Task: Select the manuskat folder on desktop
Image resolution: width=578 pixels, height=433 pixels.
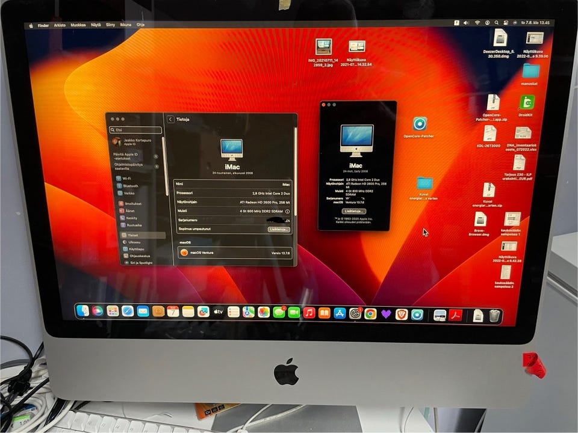Action: (x=531, y=71)
